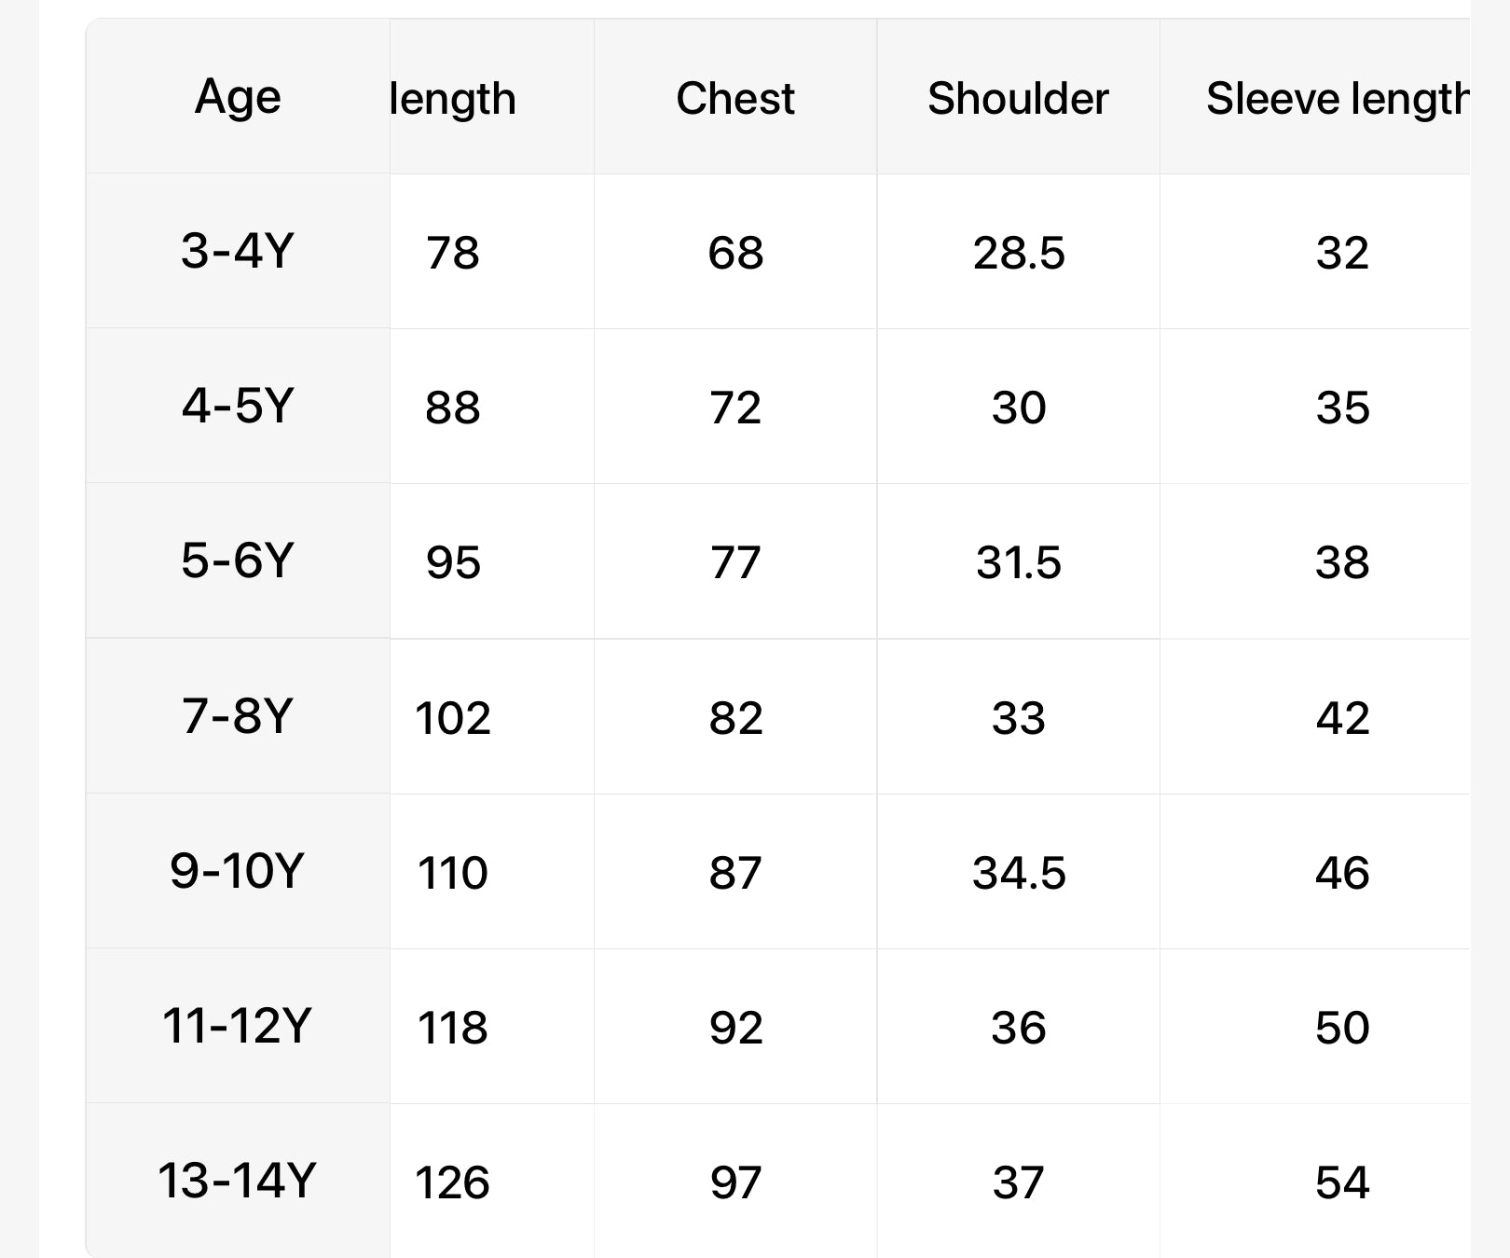Click the Age column header

coord(238,97)
